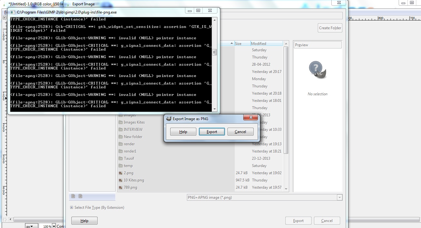Click the 947.5 kB size entry
This screenshot has height=228, width=421.
(243, 180)
